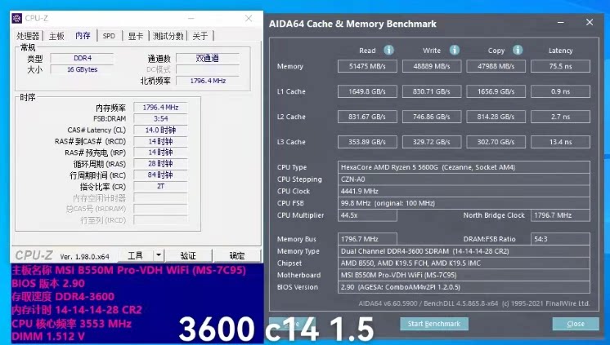Image resolution: width=610 pixels, height=345 pixels.
Task: Open the 处理器 tab in CPU-Z
Action: pos(28,36)
